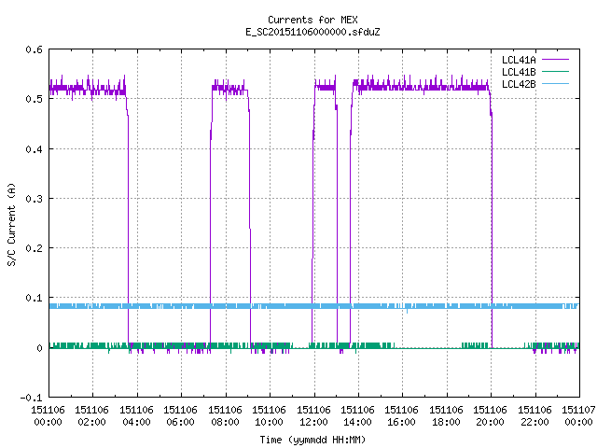The width and height of the screenshot is (597, 448).
Task: Click the x-axis tick 151106 18:00
Action: tap(446, 416)
